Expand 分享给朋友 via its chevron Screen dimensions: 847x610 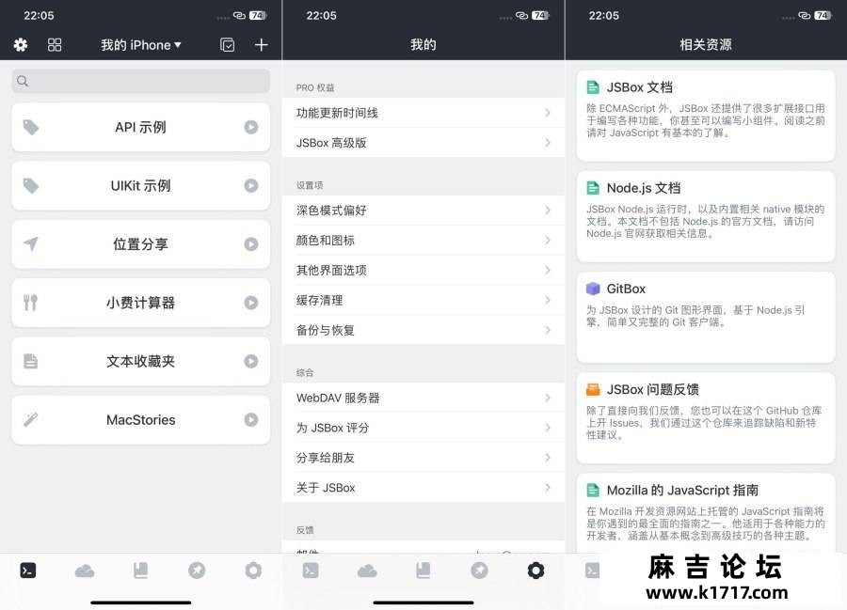coord(548,458)
